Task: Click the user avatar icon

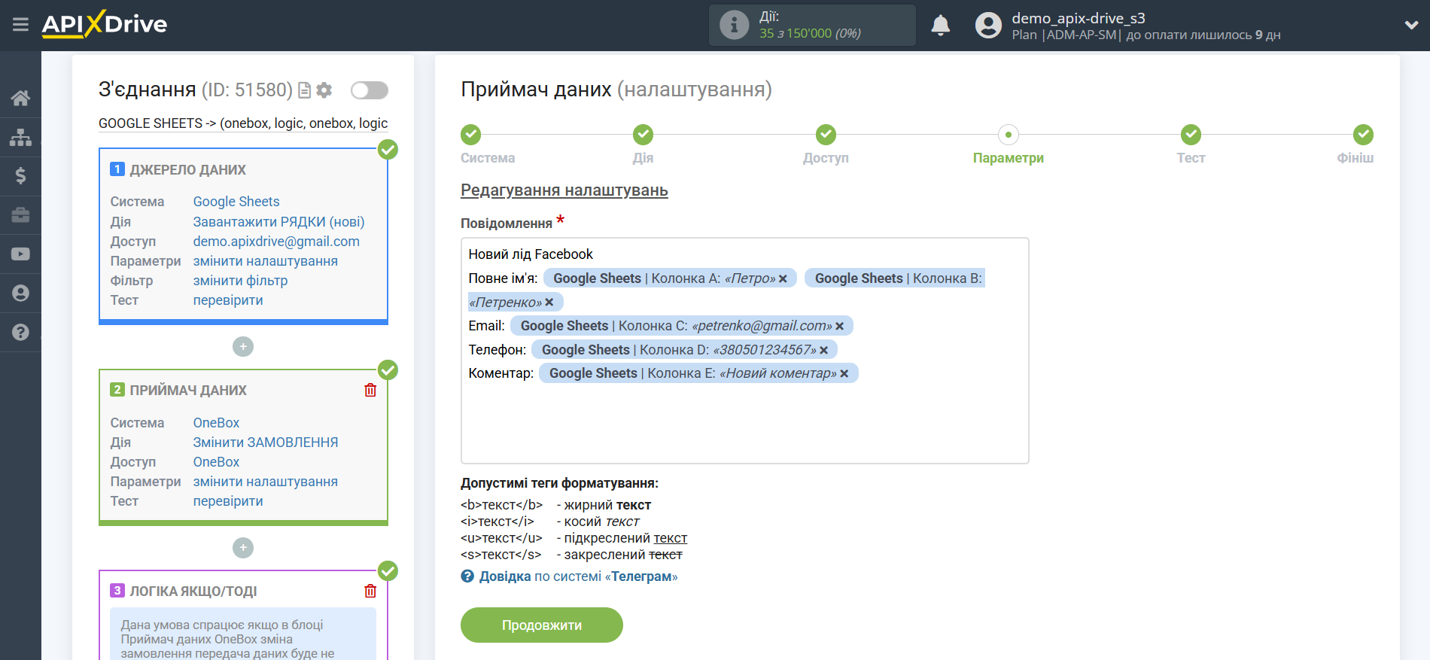Action: coord(988,26)
